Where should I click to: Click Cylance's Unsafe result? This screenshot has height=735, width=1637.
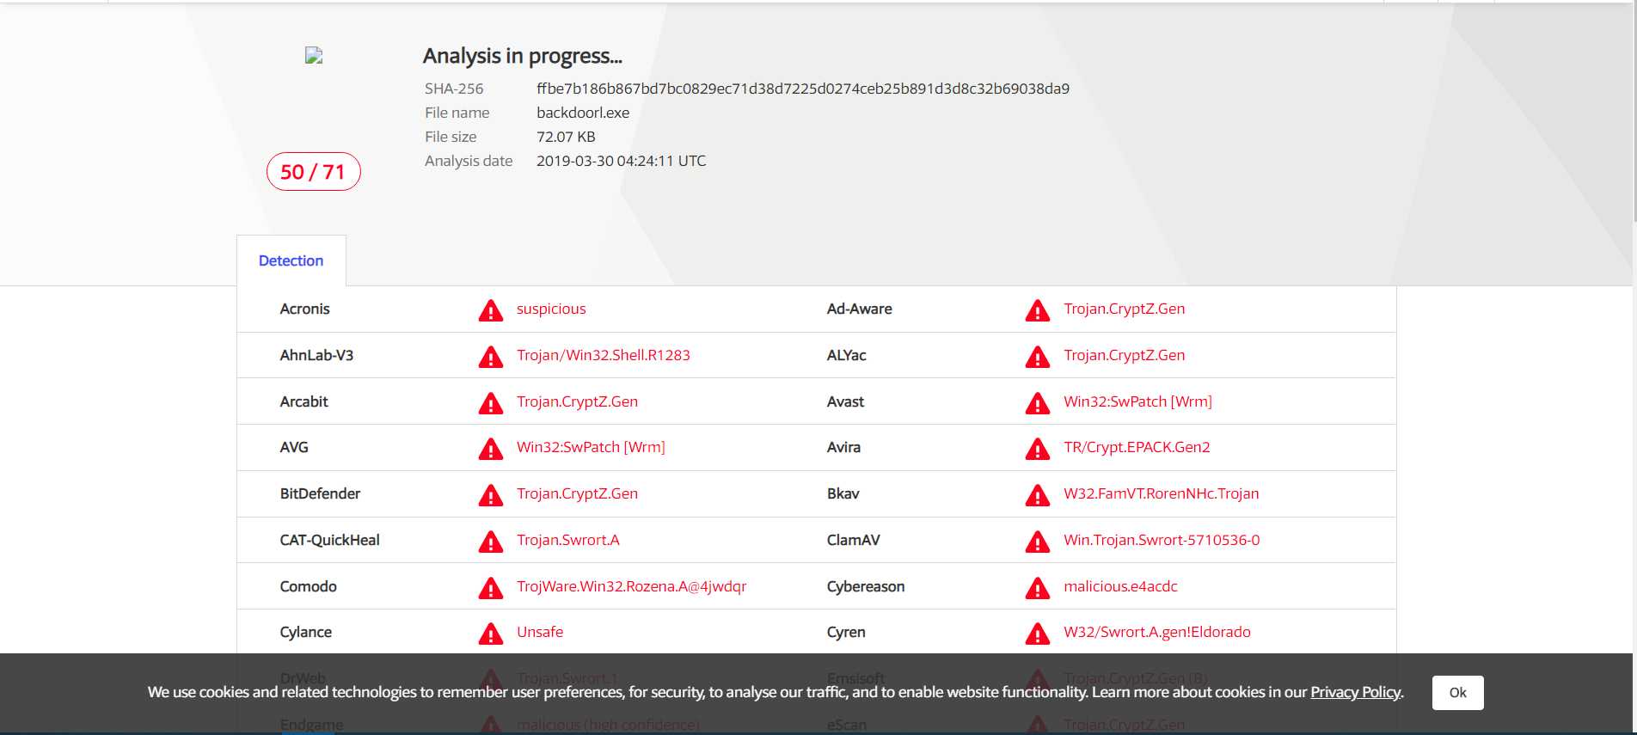(540, 632)
